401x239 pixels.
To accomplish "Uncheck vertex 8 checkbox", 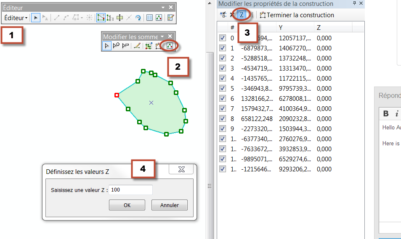I will point(223,119).
